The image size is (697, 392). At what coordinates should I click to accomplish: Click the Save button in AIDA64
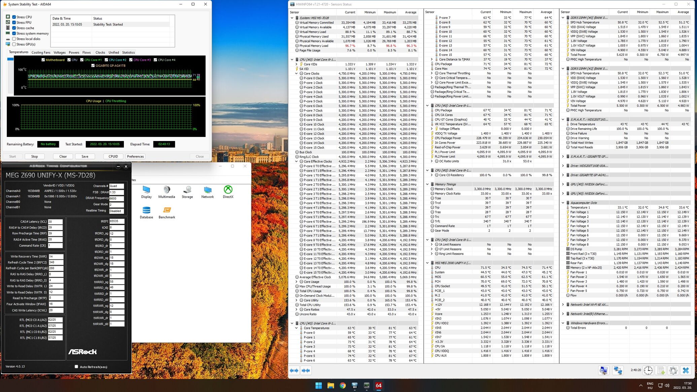(85, 156)
